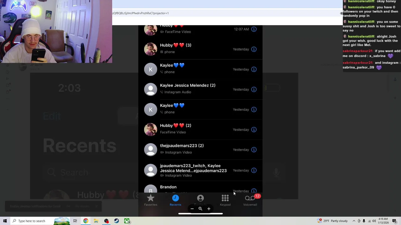Screen dimensions: 401x225
Task: Zoom out with the minus button
Action: tap(192, 209)
